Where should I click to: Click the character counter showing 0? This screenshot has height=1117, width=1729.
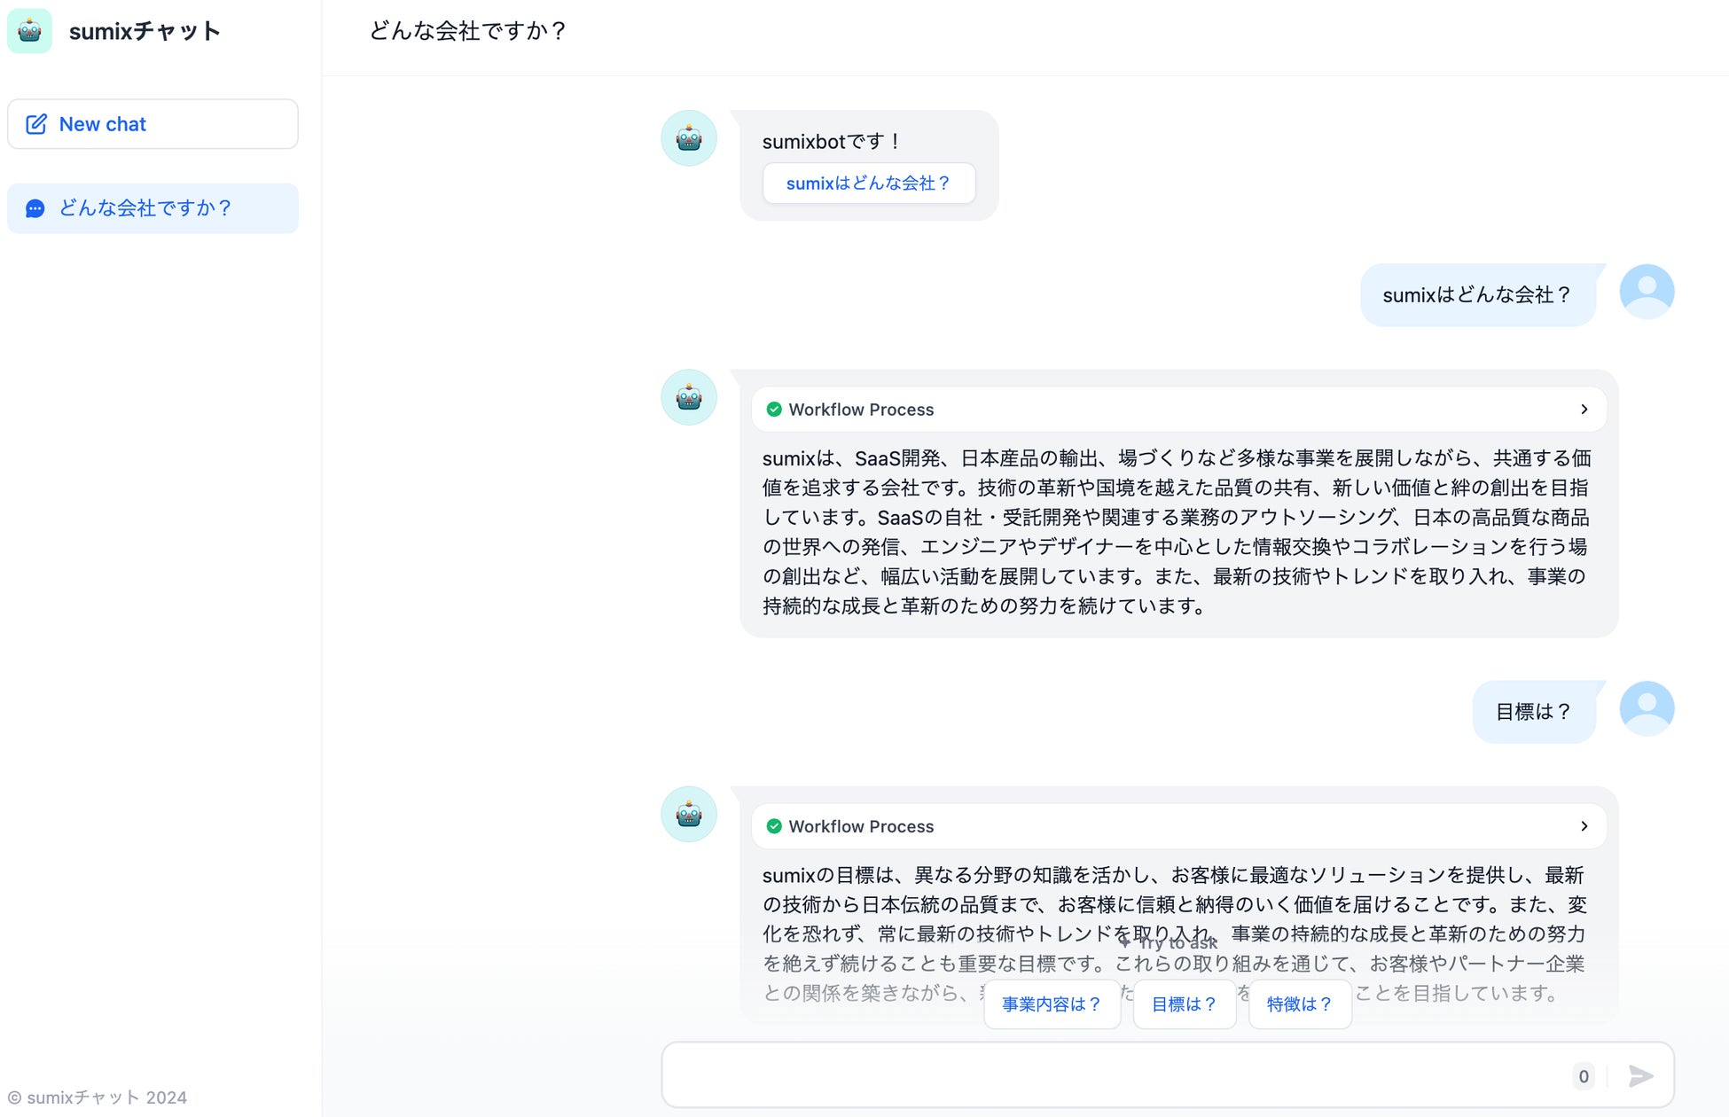point(1584,1076)
